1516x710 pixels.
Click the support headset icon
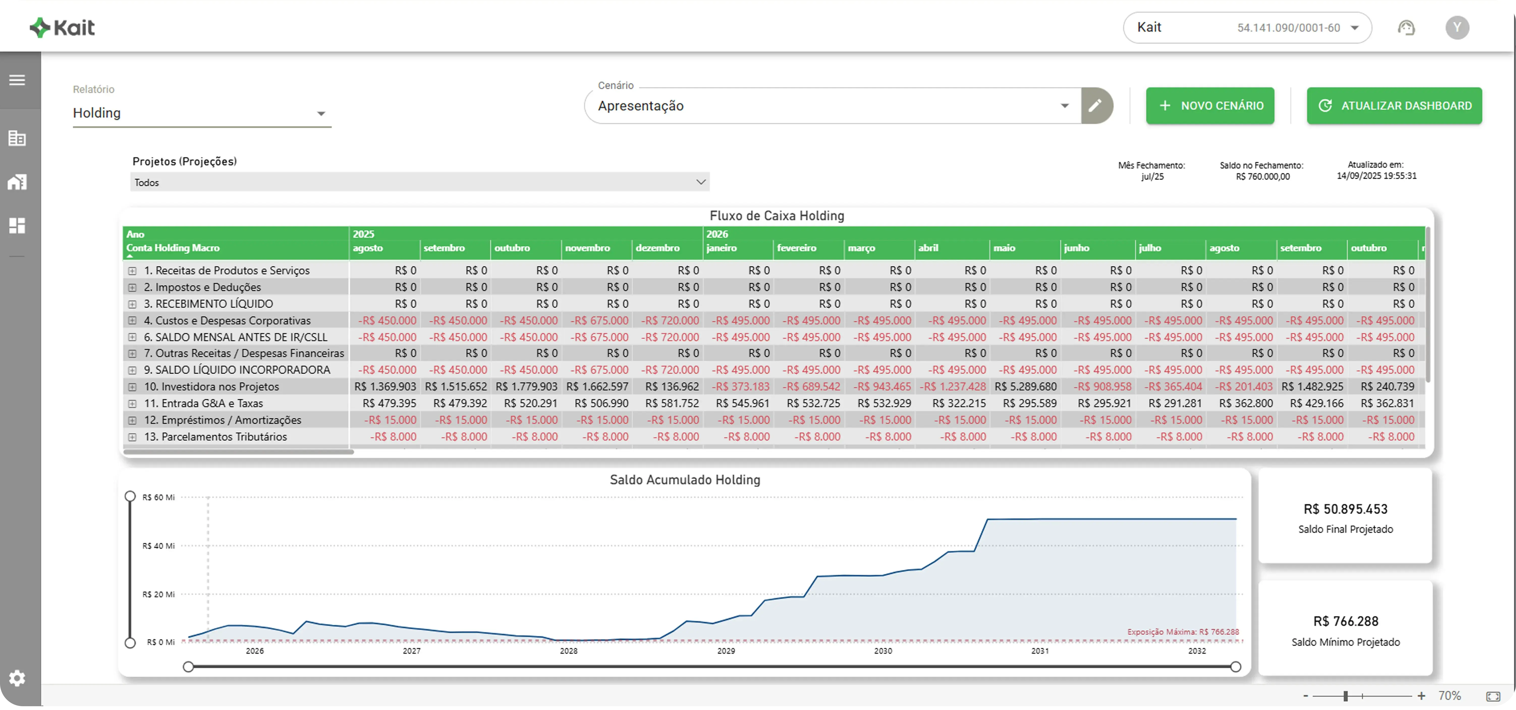pos(1406,28)
